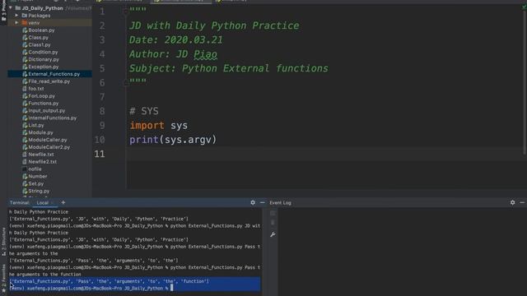The width and height of the screenshot is (527, 296).
Task: Click the Python file icon beside ForLoop.py
Action: pos(25,96)
